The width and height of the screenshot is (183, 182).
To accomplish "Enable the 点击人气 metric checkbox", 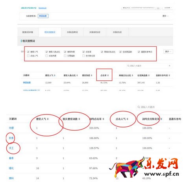I will [28, 56].
